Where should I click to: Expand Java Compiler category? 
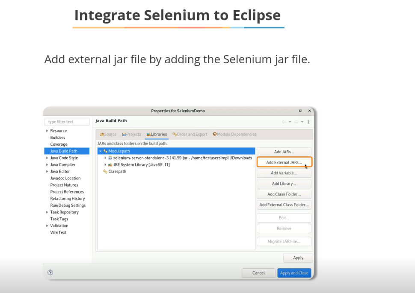tap(47, 164)
